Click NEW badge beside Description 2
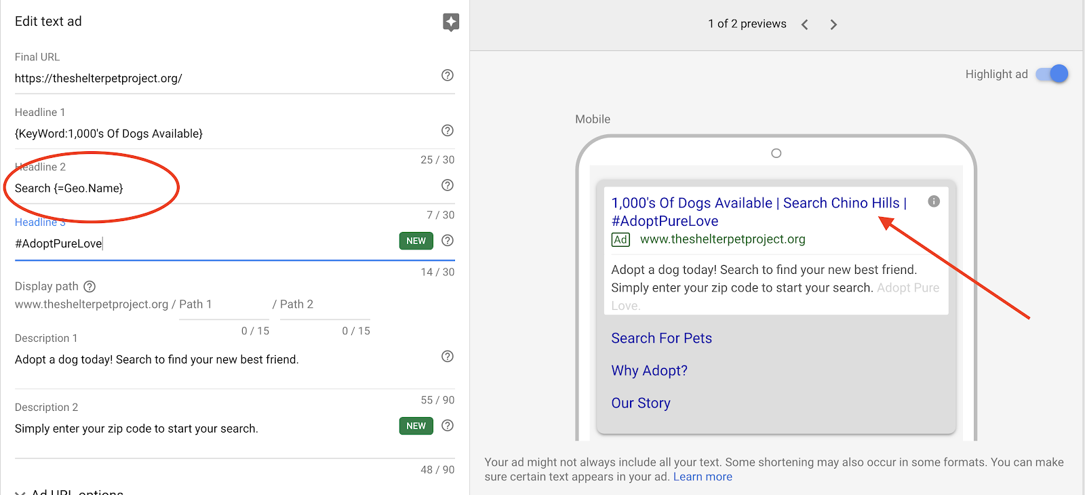Screen dimensions: 1085x495 click(416, 426)
